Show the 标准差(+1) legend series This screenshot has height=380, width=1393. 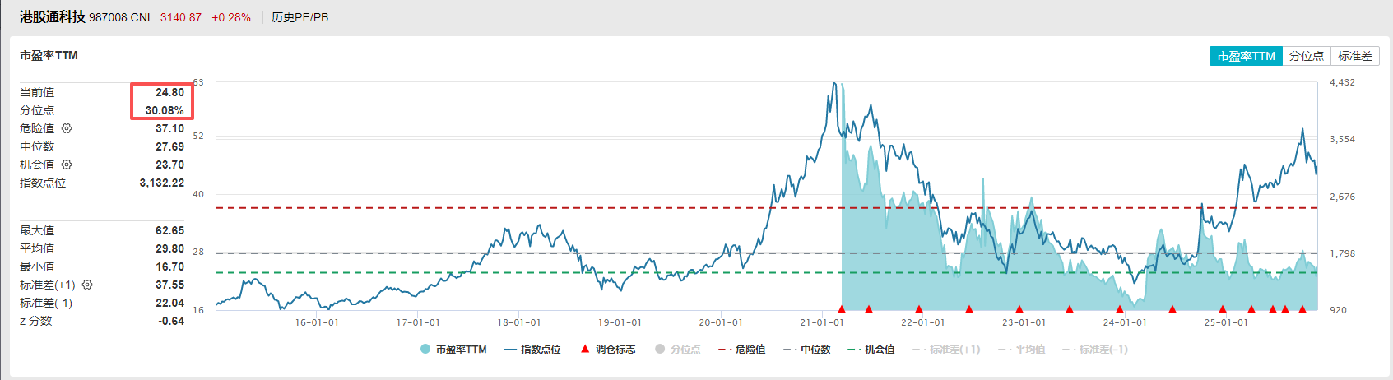pyautogui.click(x=946, y=350)
